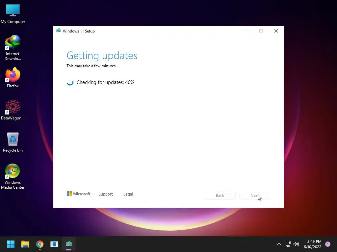This screenshot has width=337, height=252.
Task: Click the 'Getting updates' heading
Action: 102,56
